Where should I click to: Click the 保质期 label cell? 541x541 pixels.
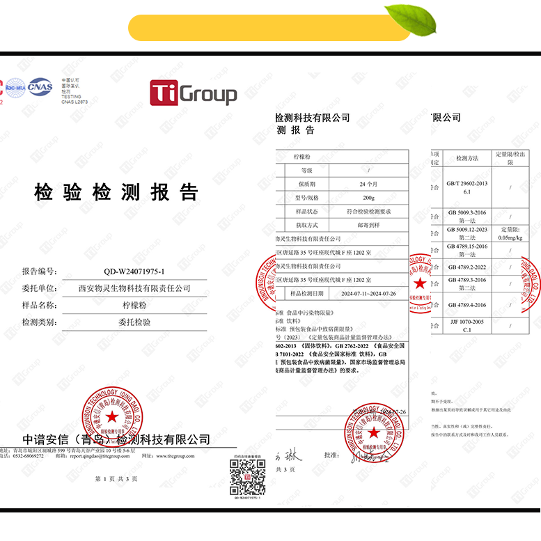307,185
